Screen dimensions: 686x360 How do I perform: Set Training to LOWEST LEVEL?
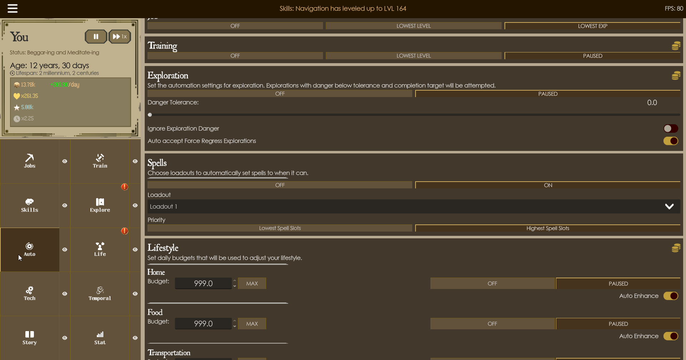414,56
